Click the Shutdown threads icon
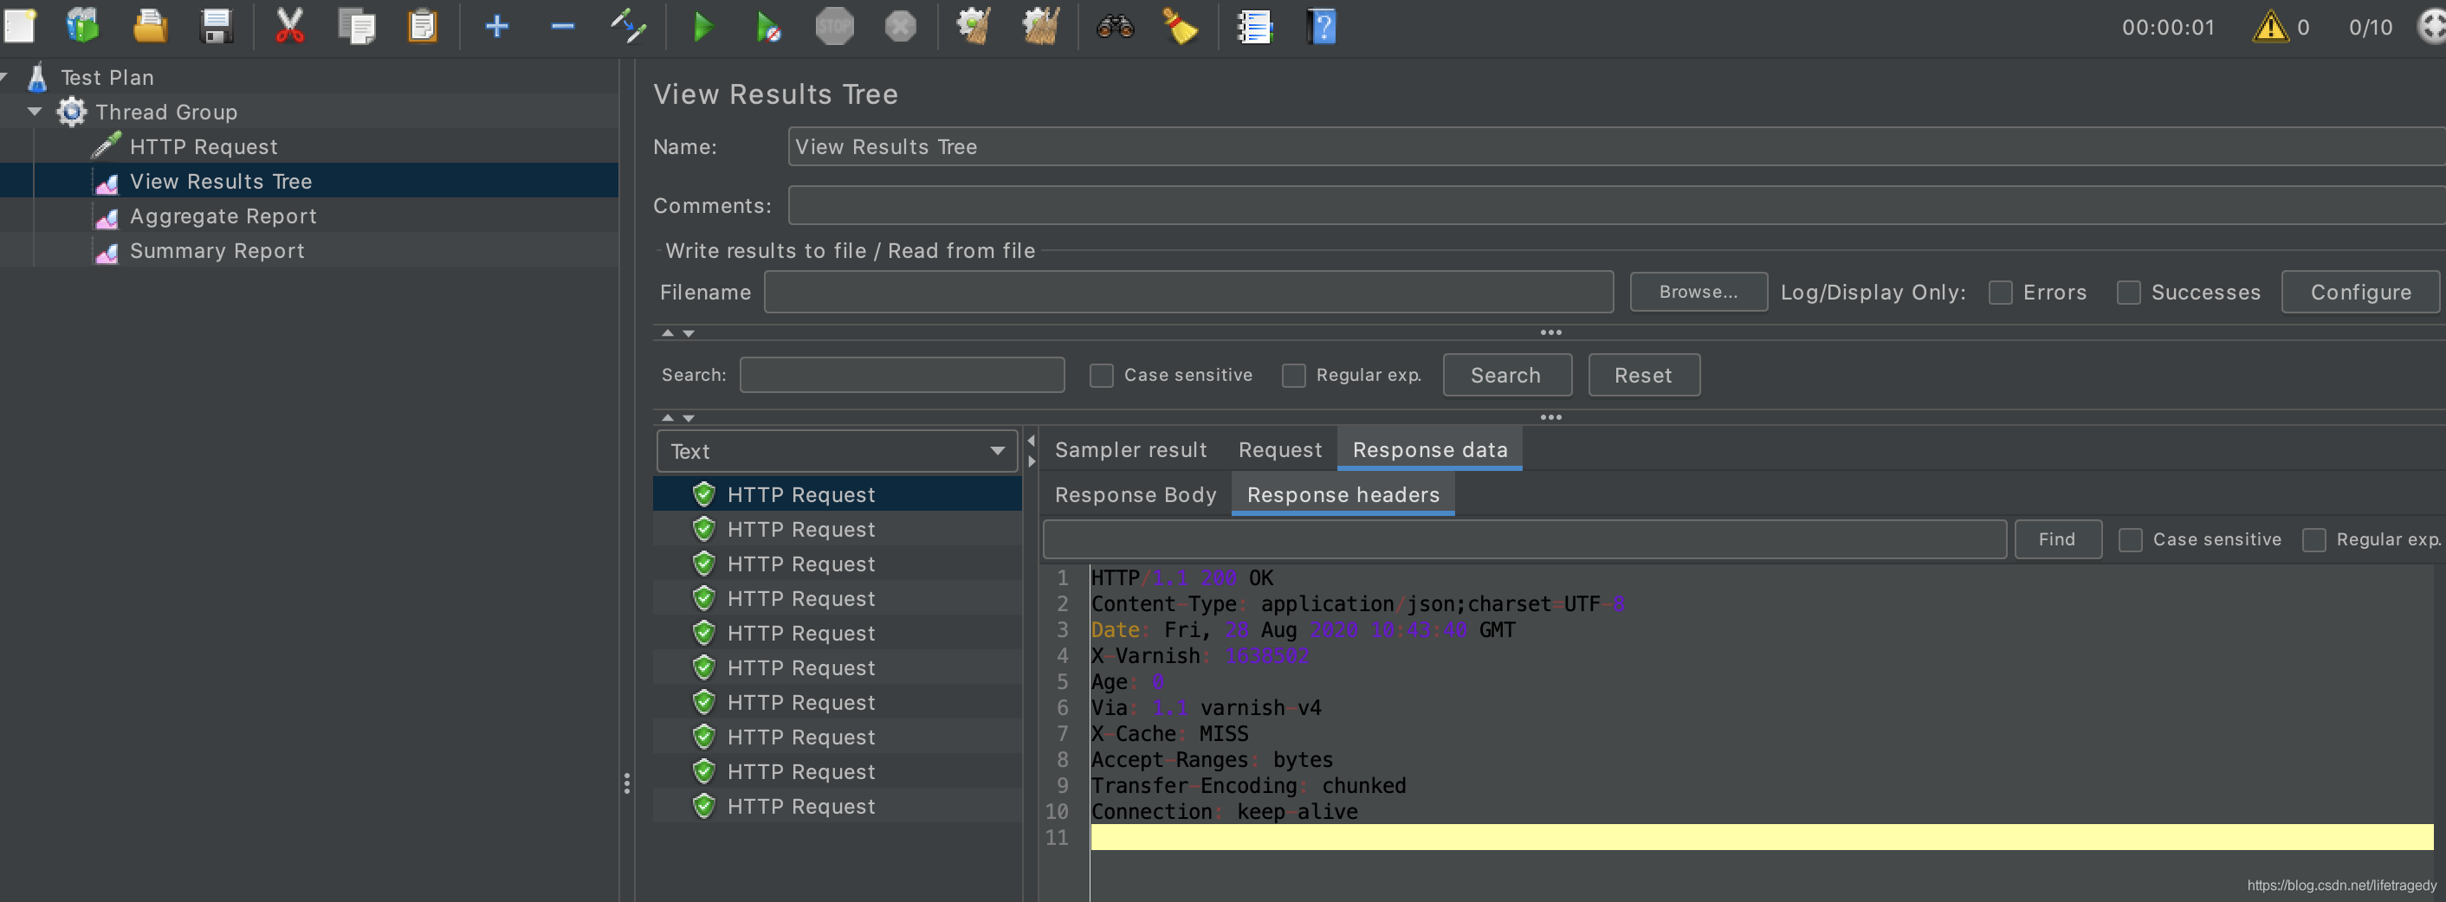 click(900, 27)
